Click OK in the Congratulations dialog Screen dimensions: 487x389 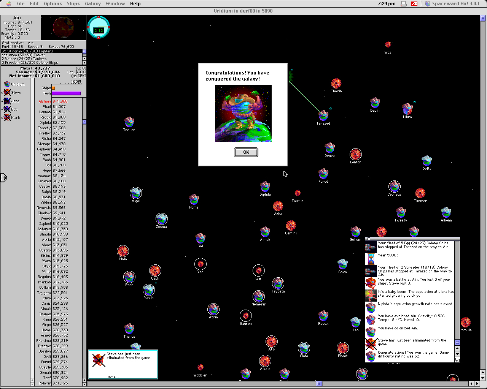point(246,152)
